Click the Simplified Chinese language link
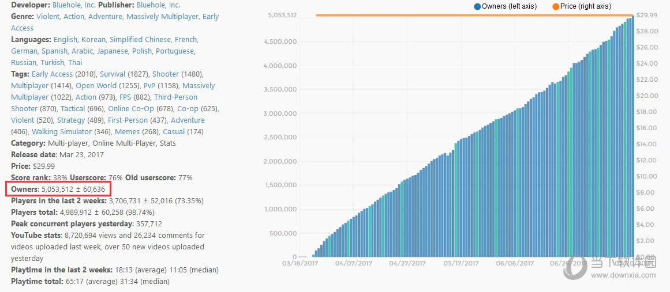The width and height of the screenshot is (670, 292). pyautogui.click(x=140, y=39)
